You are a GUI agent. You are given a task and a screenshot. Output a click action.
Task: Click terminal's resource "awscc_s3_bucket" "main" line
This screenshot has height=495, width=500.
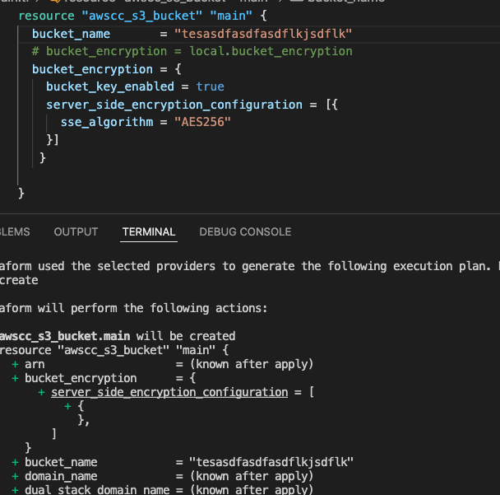coord(114,350)
